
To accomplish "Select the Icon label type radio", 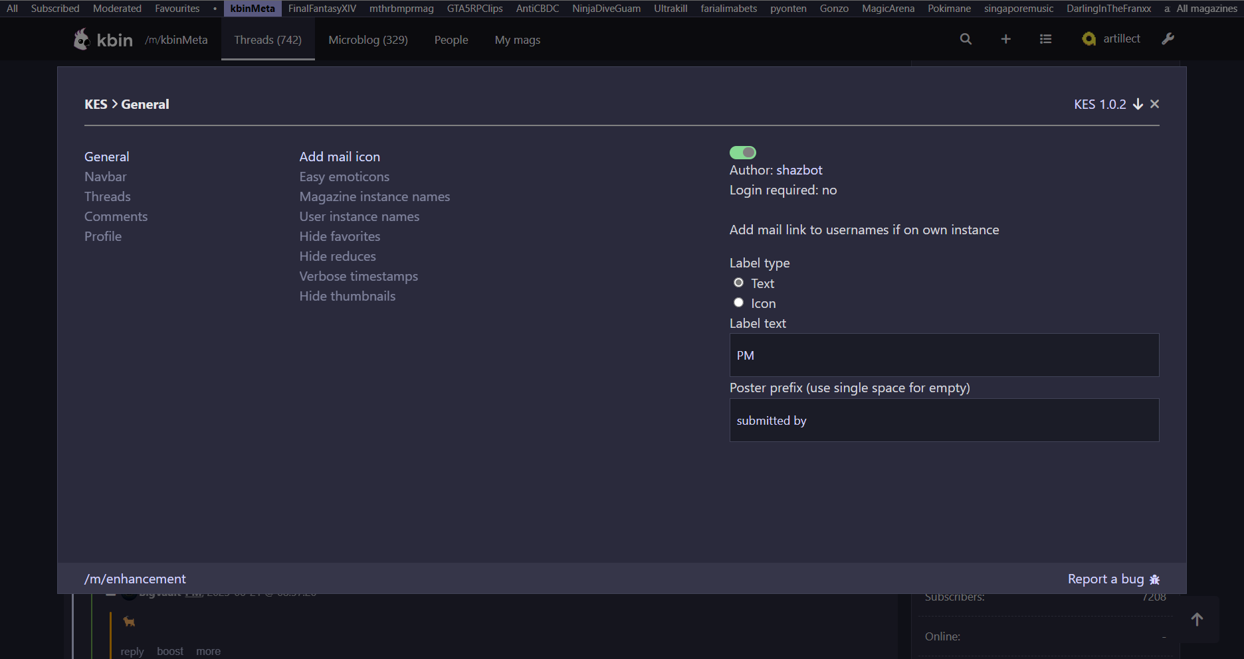I will [x=738, y=303].
